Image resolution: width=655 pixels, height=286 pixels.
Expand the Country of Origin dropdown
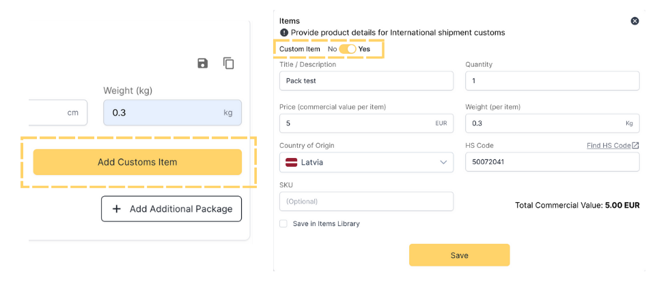coord(366,162)
